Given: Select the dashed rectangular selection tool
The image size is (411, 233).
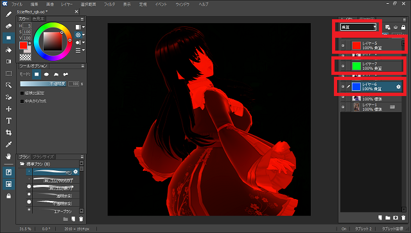Looking at the screenshot, I should (8, 74).
